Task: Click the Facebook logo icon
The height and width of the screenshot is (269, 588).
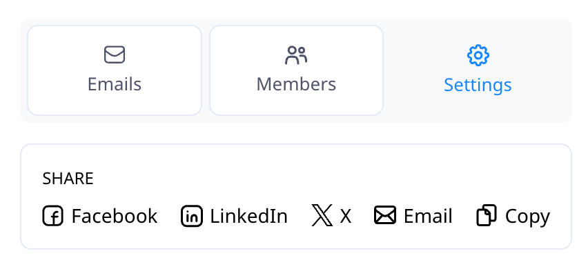Action: [x=53, y=216]
